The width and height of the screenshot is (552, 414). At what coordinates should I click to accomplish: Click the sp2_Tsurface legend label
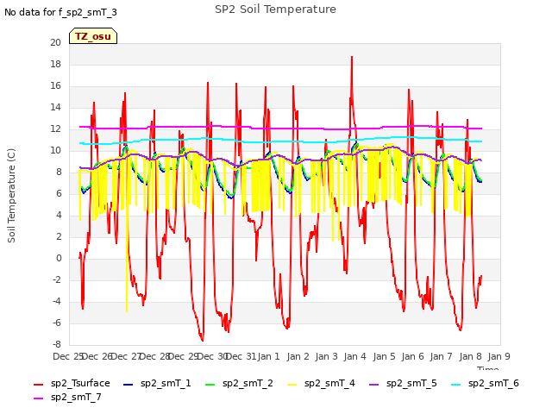click(80, 383)
